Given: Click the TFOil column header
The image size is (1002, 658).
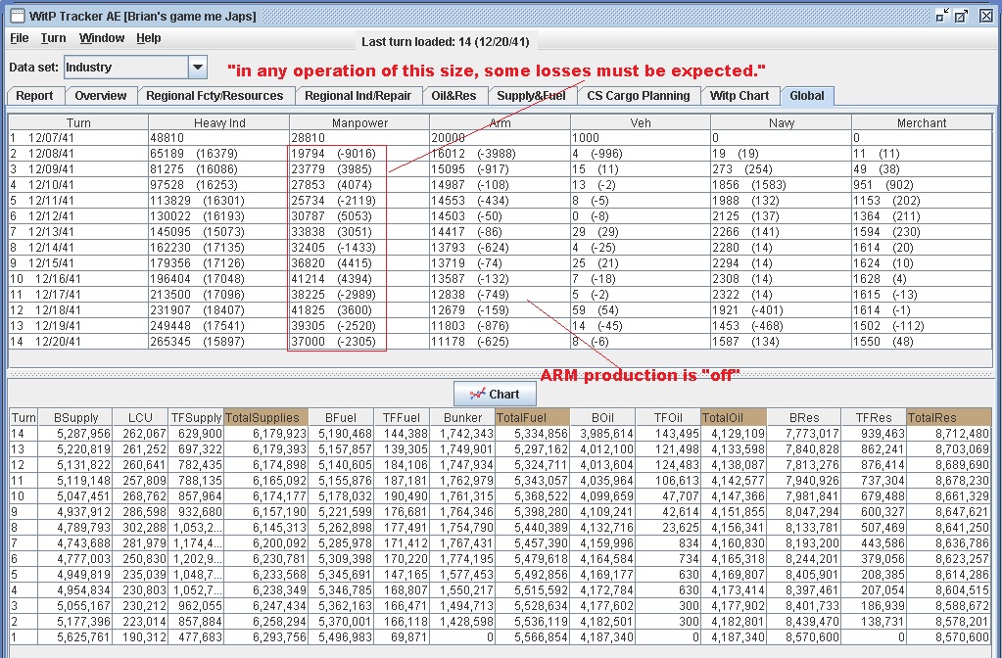Looking at the screenshot, I should 668,418.
